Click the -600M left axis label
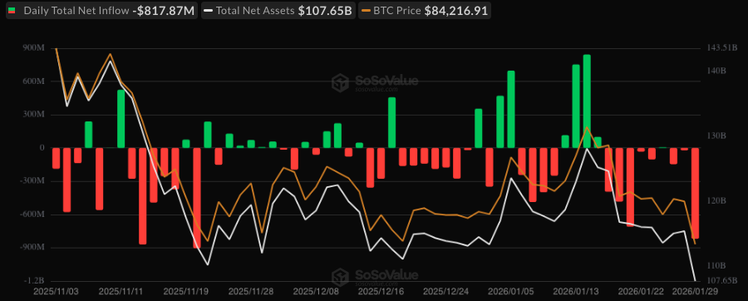This screenshot has width=748, height=301. point(33,215)
